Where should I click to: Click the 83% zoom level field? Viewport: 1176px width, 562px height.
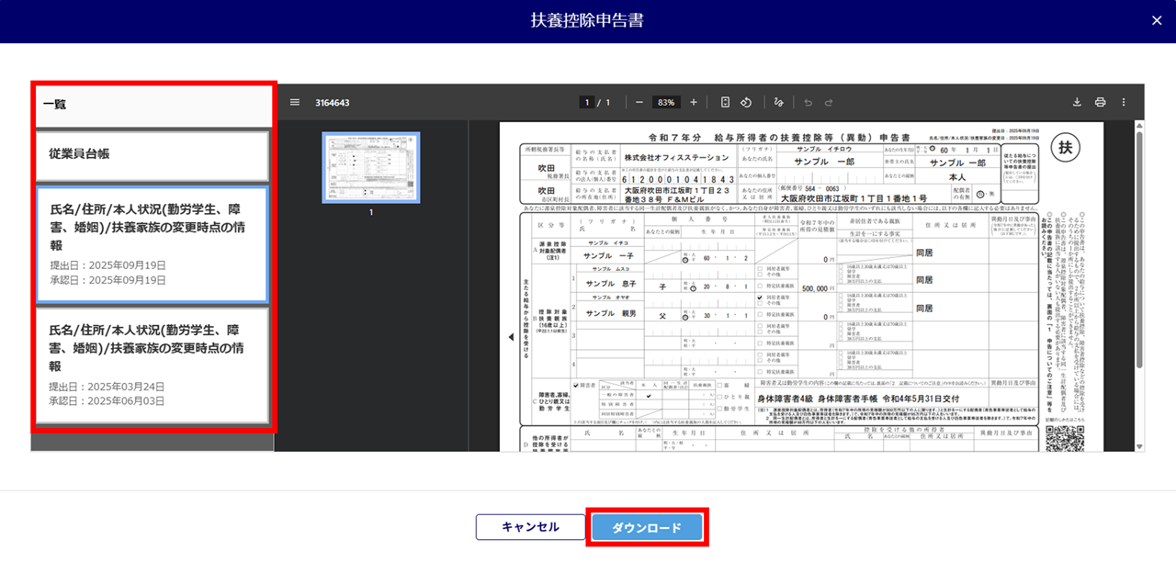click(x=666, y=102)
